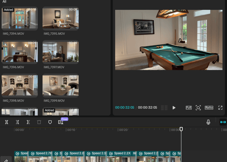Click the IMG_7394.MOV file name
Screen dimensions: 227x162
pyautogui.click(x=14, y=34)
